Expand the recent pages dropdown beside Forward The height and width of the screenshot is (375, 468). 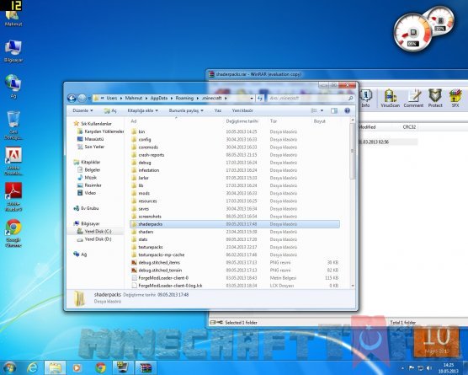click(89, 98)
